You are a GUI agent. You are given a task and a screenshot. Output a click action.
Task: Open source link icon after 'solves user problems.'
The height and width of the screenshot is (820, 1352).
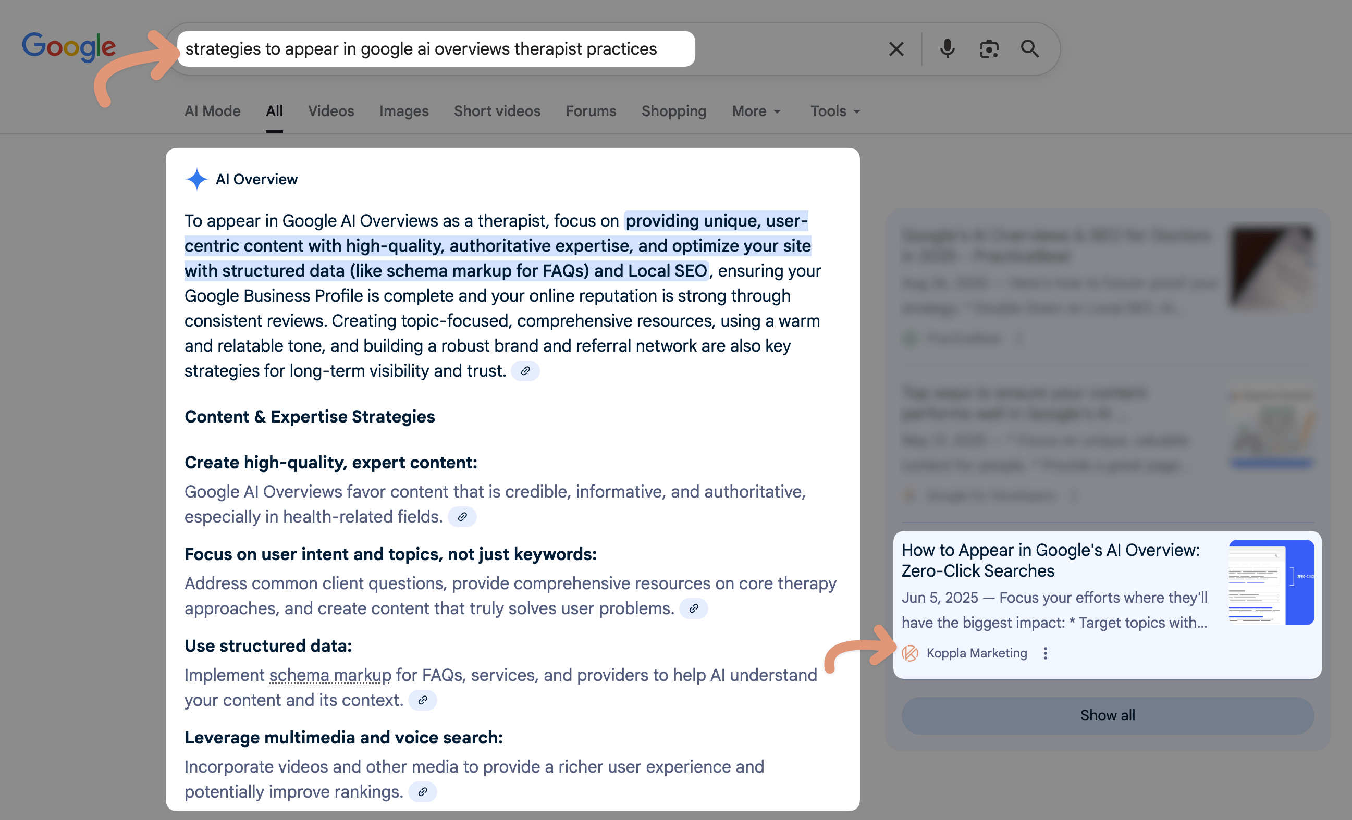[694, 608]
